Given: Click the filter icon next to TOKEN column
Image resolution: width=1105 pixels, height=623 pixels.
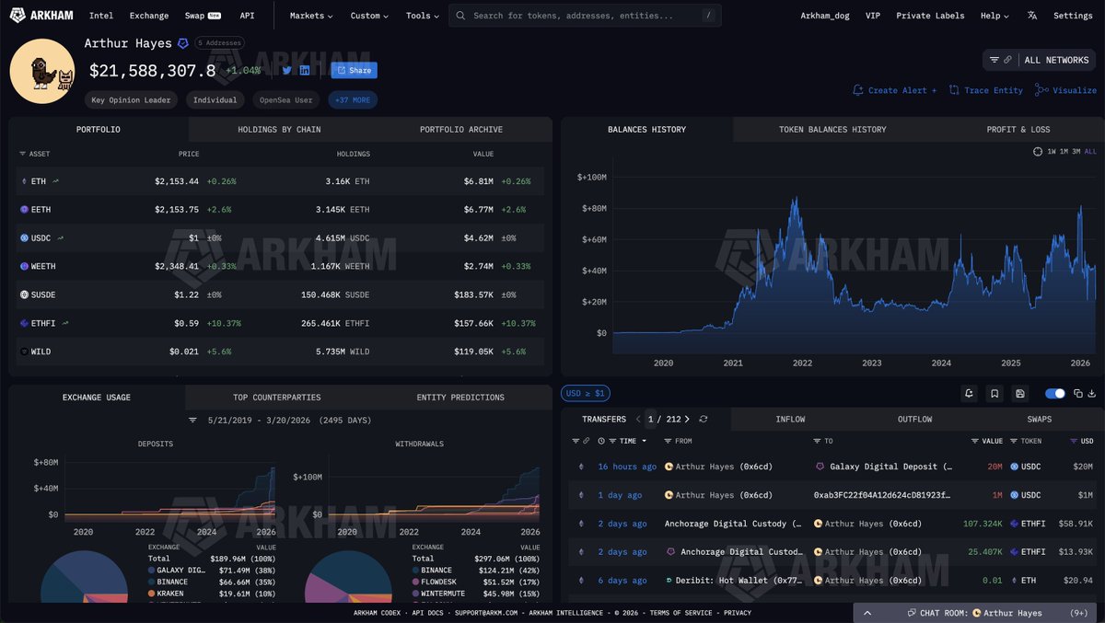Looking at the screenshot, I should click(x=1014, y=441).
